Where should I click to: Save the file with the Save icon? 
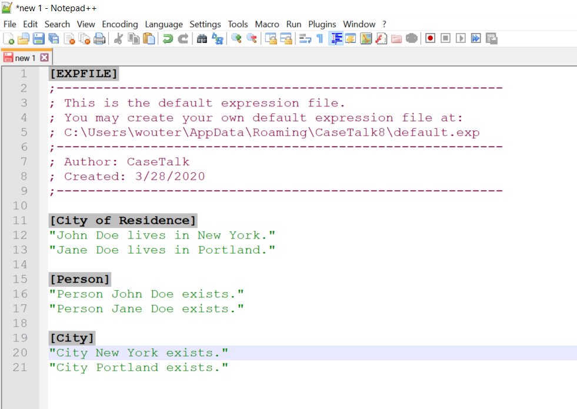pos(39,39)
